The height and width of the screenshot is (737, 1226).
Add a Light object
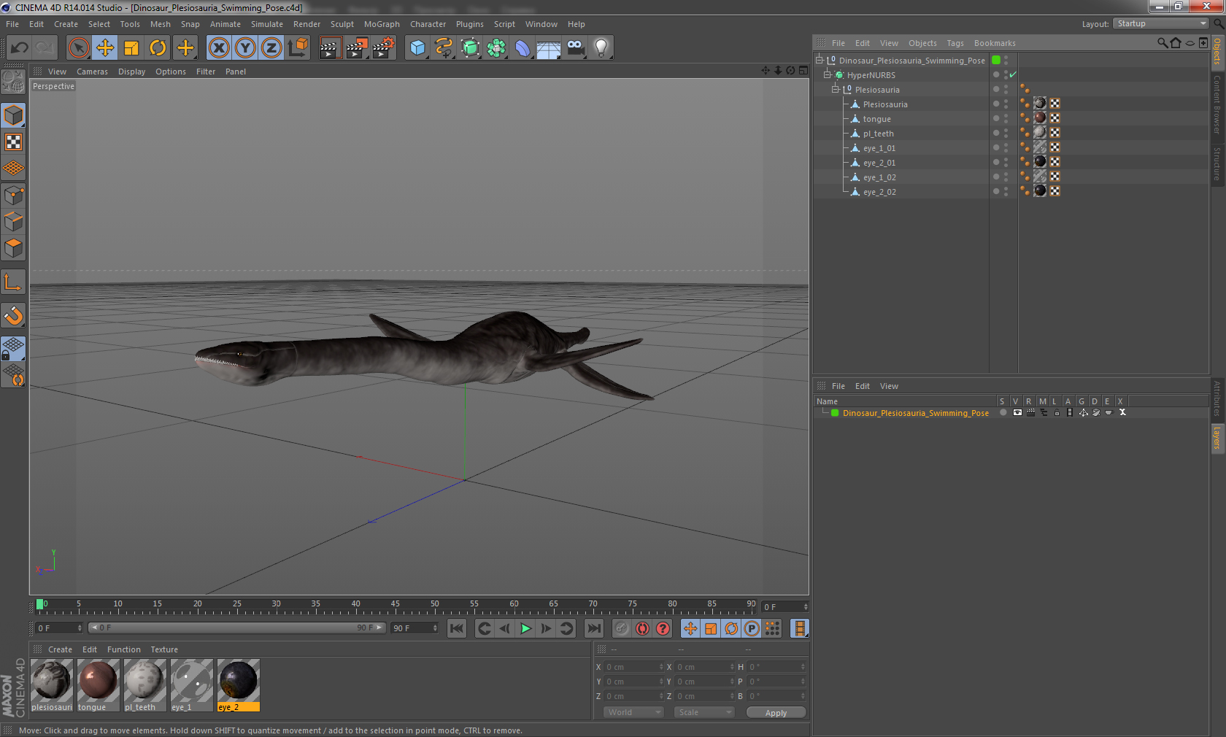pyautogui.click(x=601, y=48)
